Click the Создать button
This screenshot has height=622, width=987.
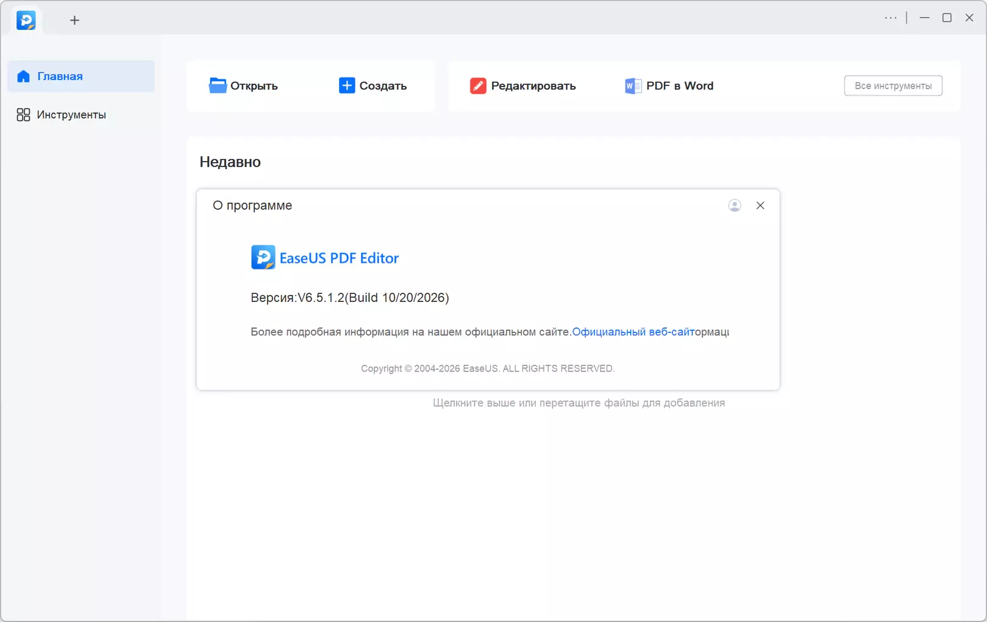pos(372,86)
